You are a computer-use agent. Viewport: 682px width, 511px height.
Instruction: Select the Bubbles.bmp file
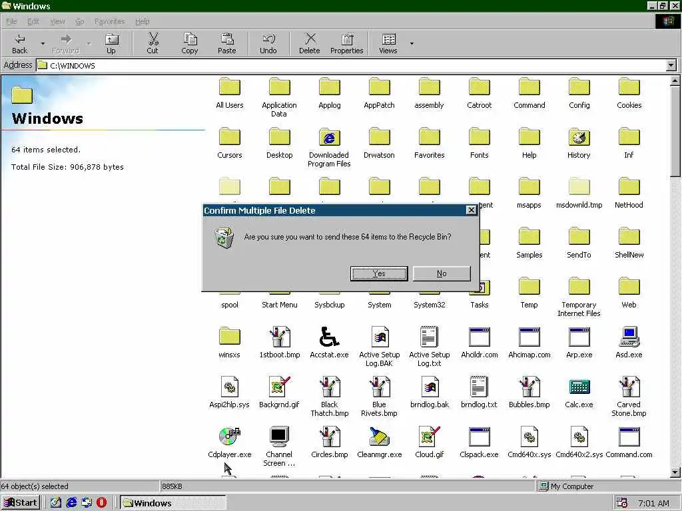click(x=529, y=393)
